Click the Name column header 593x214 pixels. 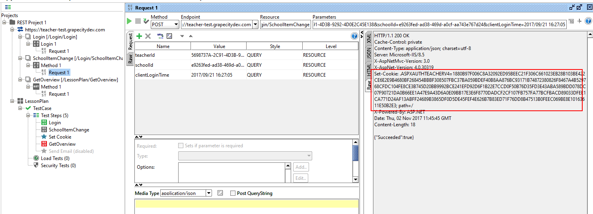pyautogui.click(x=163, y=46)
